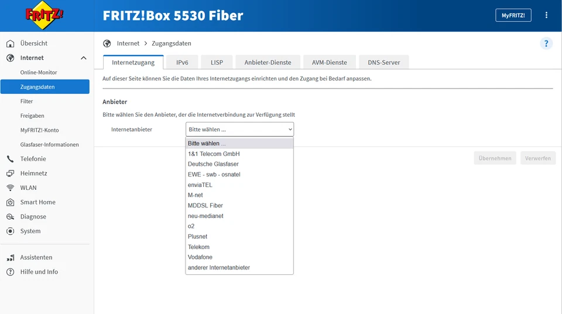Select Deutsche Glasfaser provider
This screenshot has height=314, width=562.
coord(239,164)
